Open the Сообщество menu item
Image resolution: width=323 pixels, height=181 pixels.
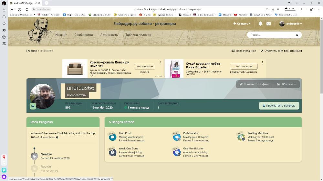[83, 35]
